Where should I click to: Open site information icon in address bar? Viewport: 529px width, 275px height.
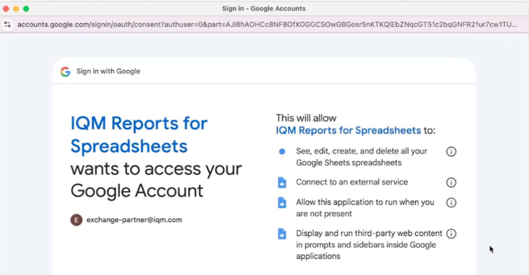click(7, 24)
